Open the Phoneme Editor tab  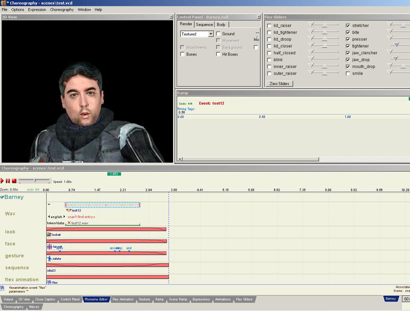[x=96, y=299]
